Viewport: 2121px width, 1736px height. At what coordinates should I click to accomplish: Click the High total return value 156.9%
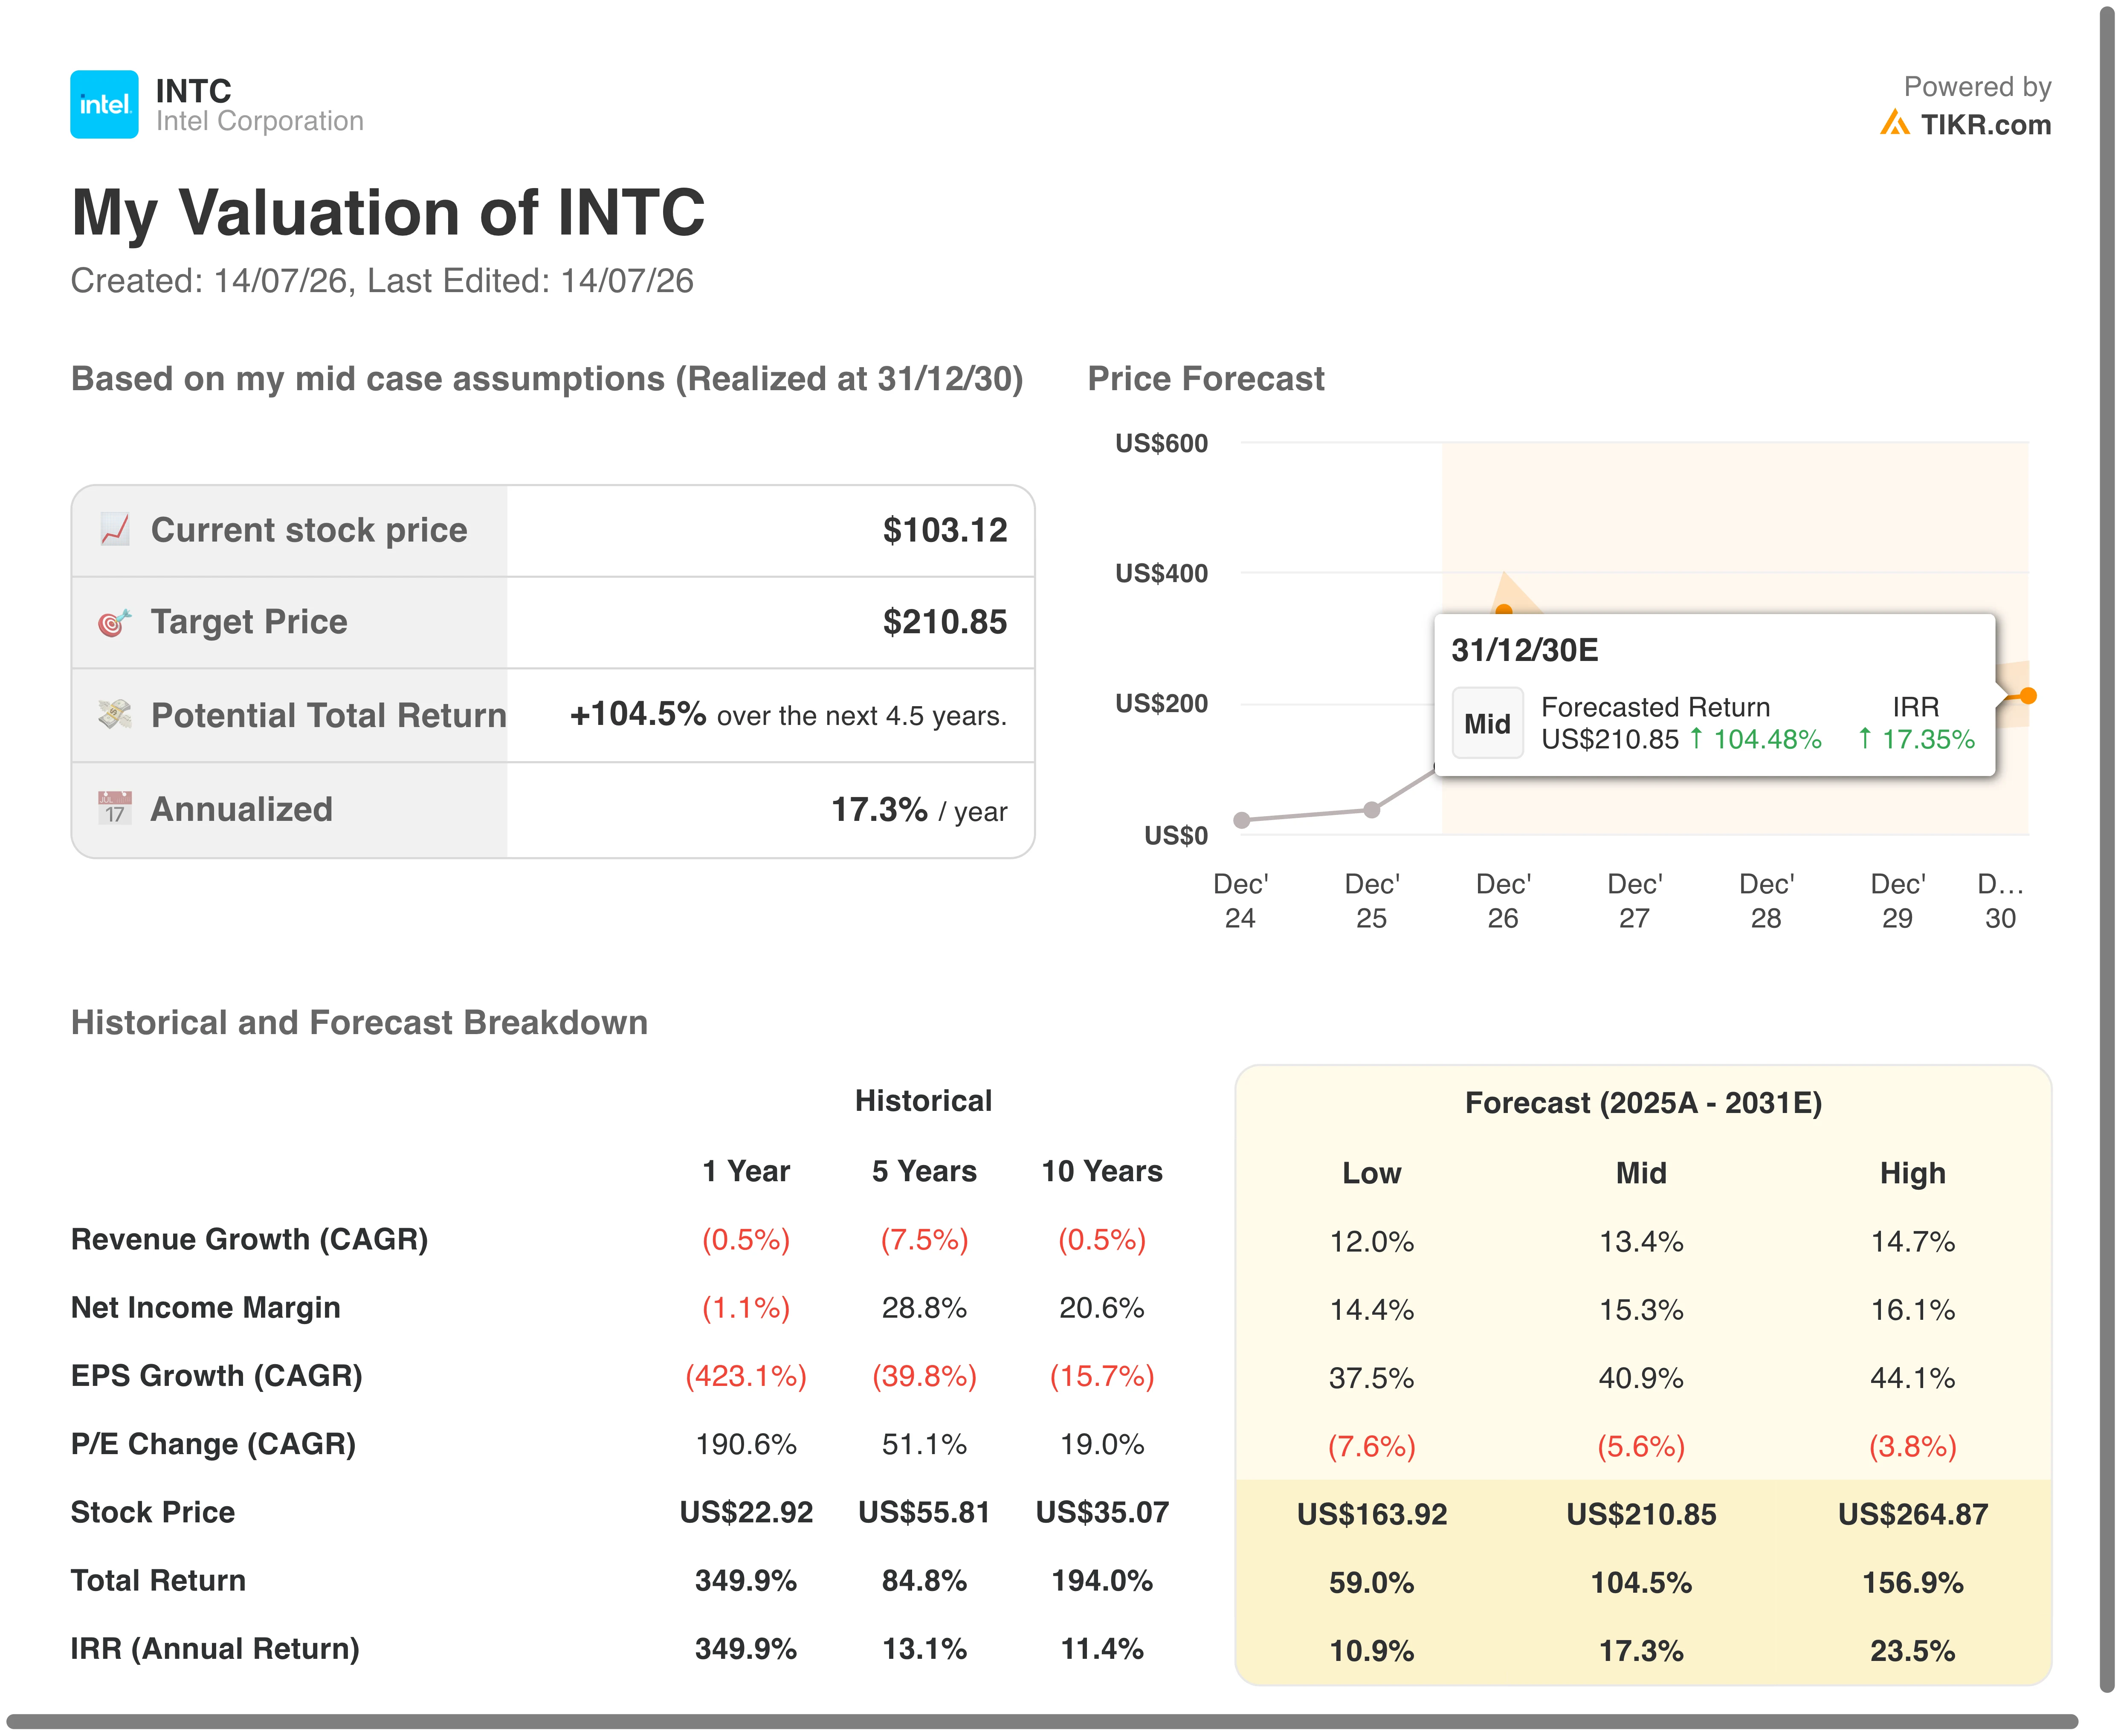pos(1913,1582)
